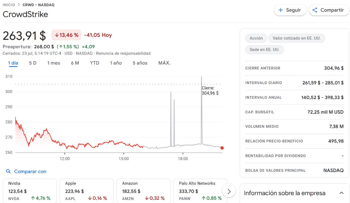Click Sede en EE. UU. chip
The height and width of the screenshot is (203, 350).
coord(265,50)
